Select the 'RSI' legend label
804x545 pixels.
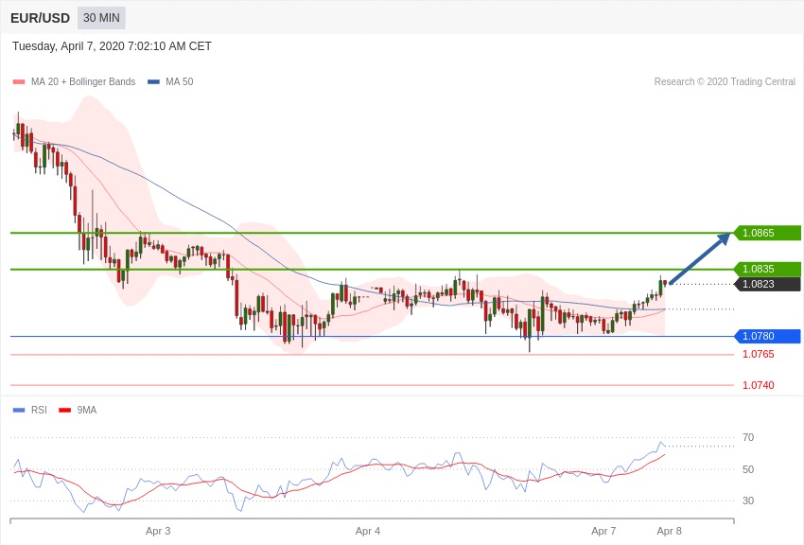pyautogui.click(x=39, y=410)
